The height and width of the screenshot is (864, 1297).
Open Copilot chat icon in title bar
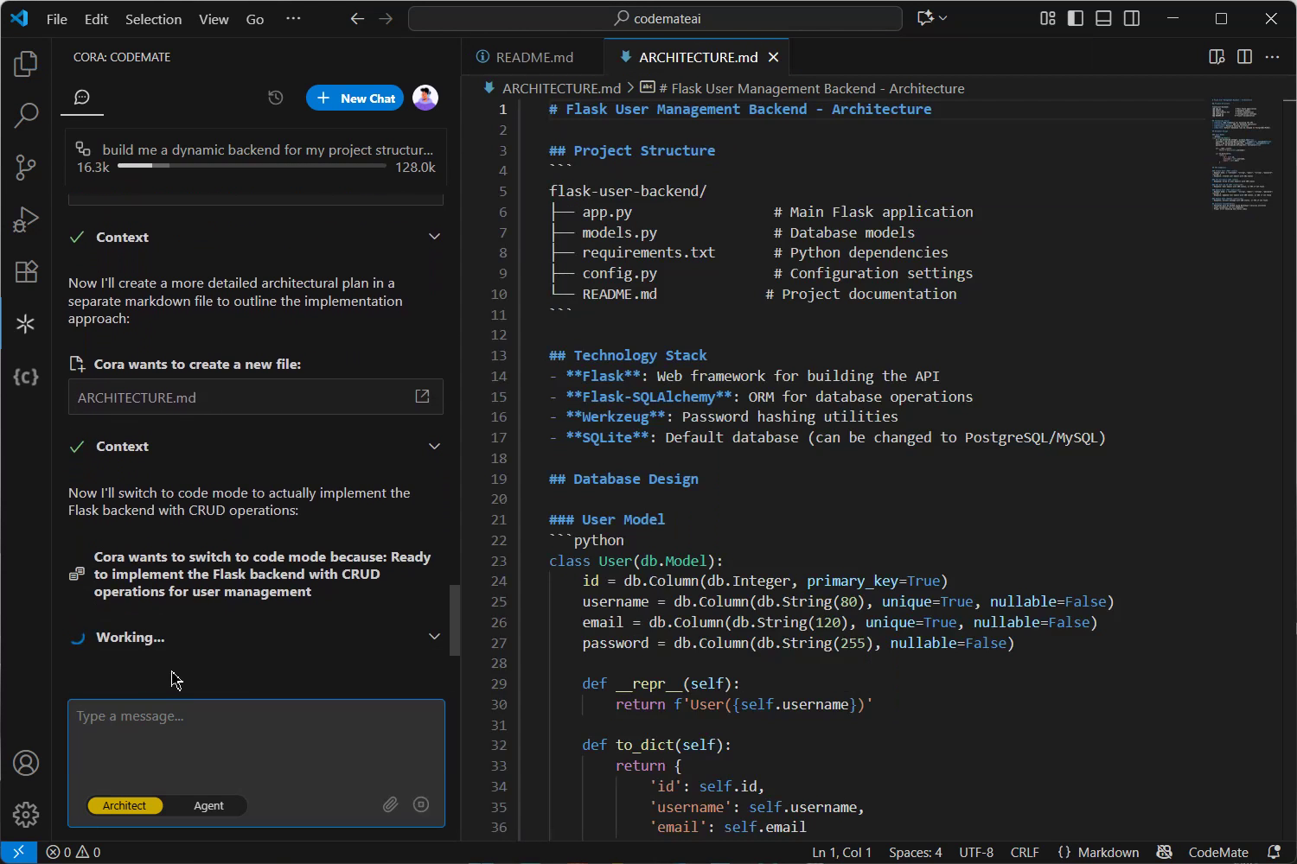[925, 18]
